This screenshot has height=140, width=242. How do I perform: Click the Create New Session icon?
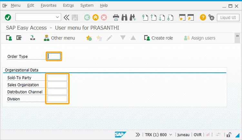[182, 17]
